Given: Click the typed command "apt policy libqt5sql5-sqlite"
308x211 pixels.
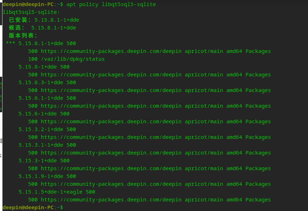Looking at the screenshot, I should pyautogui.click(x=111, y=4).
